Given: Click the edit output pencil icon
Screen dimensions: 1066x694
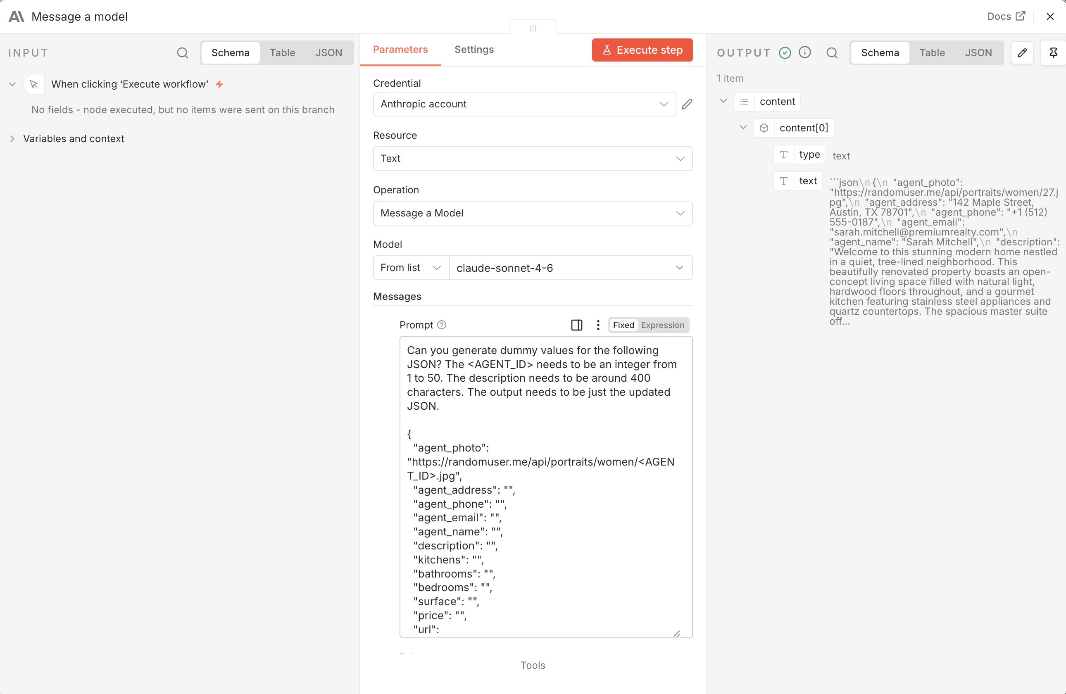Looking at the screenshot, I should pos(1023,52).
